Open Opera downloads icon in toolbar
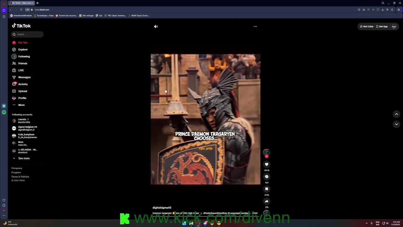Viewport: 403px width, 227px height. [383, 10]
